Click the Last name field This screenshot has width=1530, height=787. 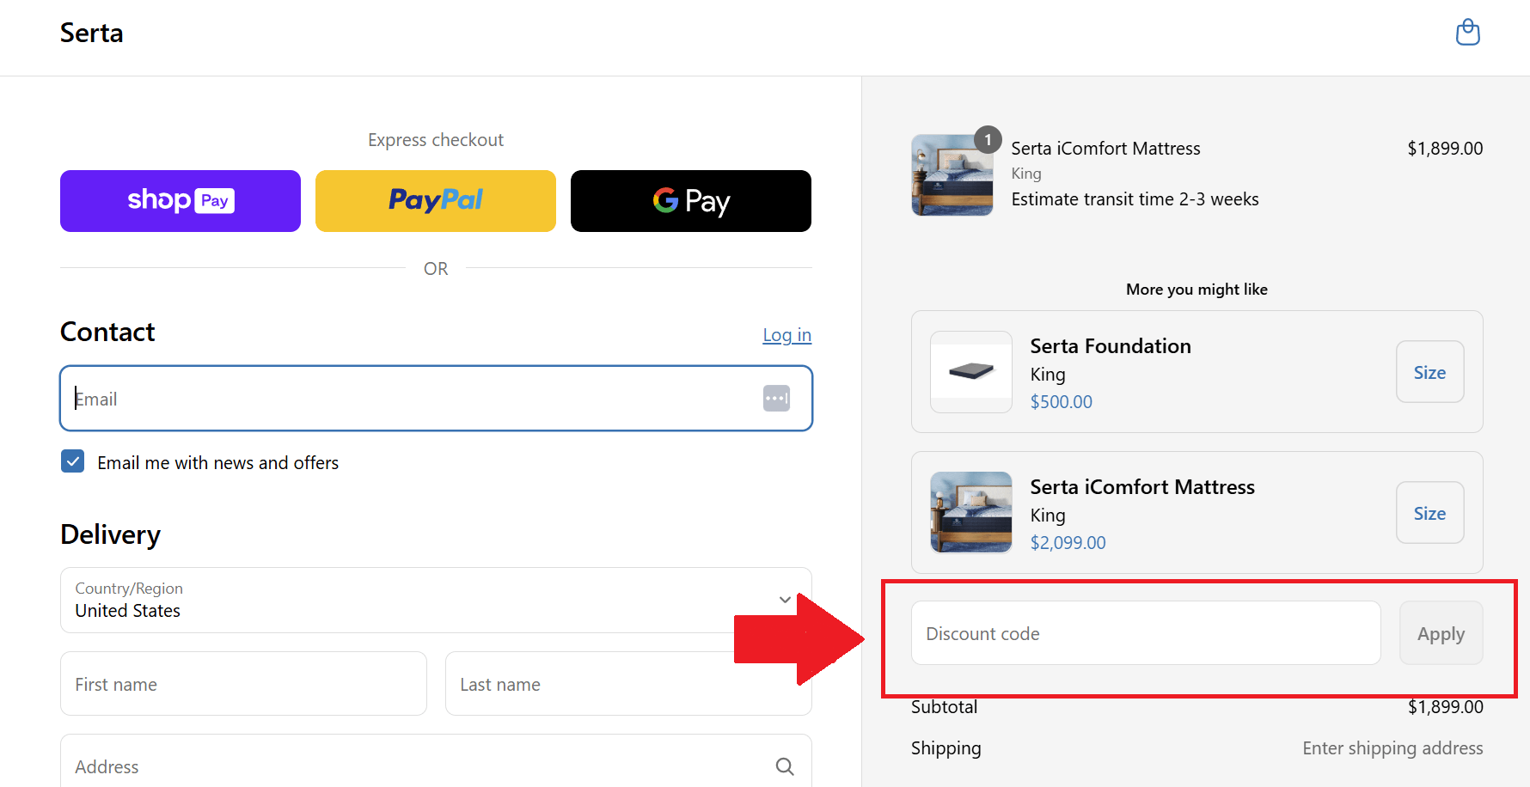(628, 684)
